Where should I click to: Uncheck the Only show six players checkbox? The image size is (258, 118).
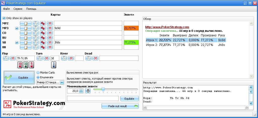coord(4,18)
